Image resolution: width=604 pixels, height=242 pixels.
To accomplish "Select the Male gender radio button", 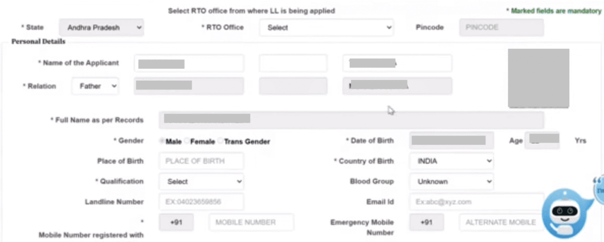I will point(162,141).
